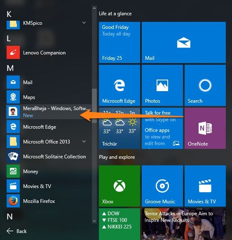Open Money tile showing DOW FTSE

pyautogui.click(x=120, y=224)
